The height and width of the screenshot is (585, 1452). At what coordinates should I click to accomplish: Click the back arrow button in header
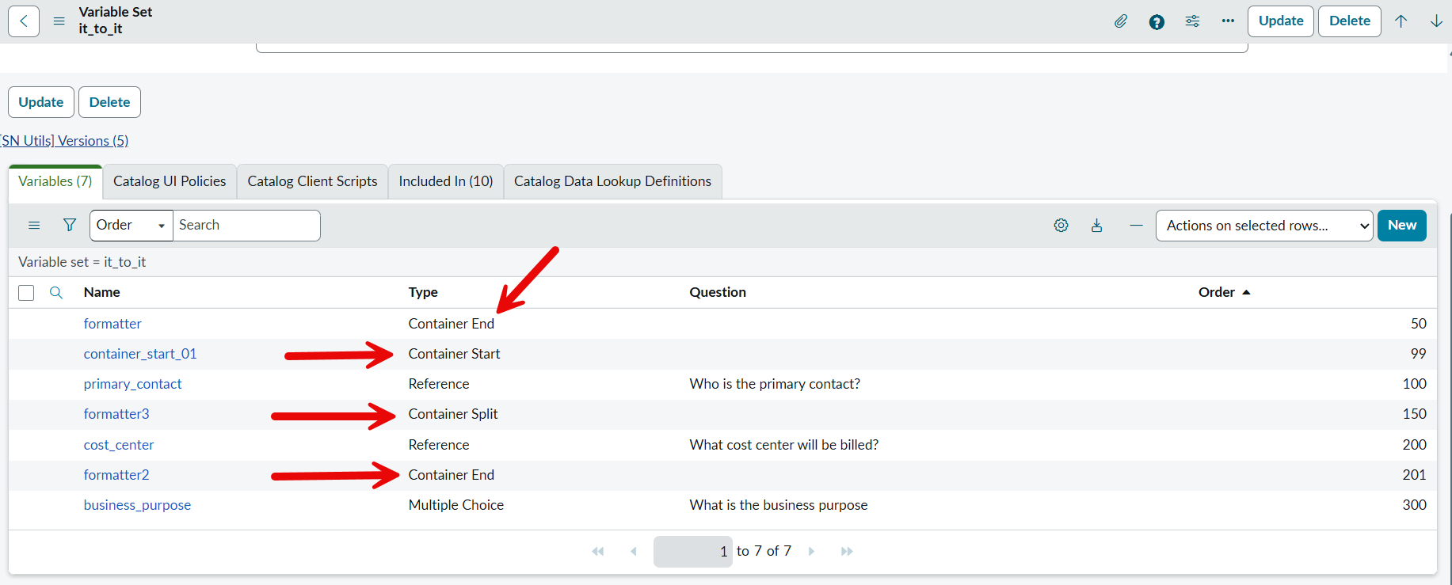(x=24, y=21)
